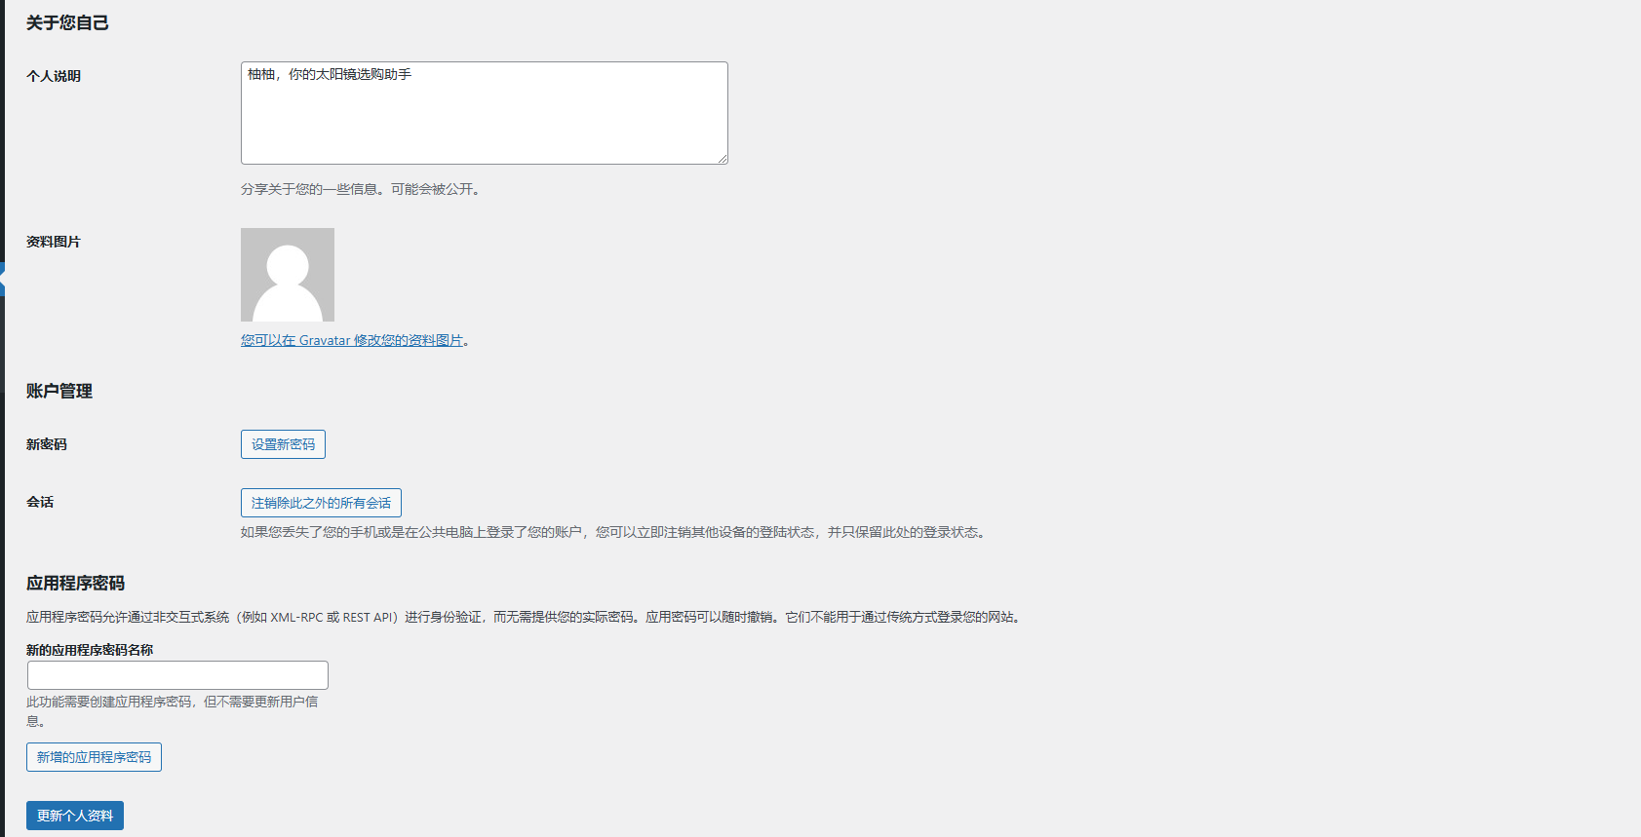1641x837 pixels.
Task: Click the blue 更新个人资料 submit button
Action: tap(75, 816)
